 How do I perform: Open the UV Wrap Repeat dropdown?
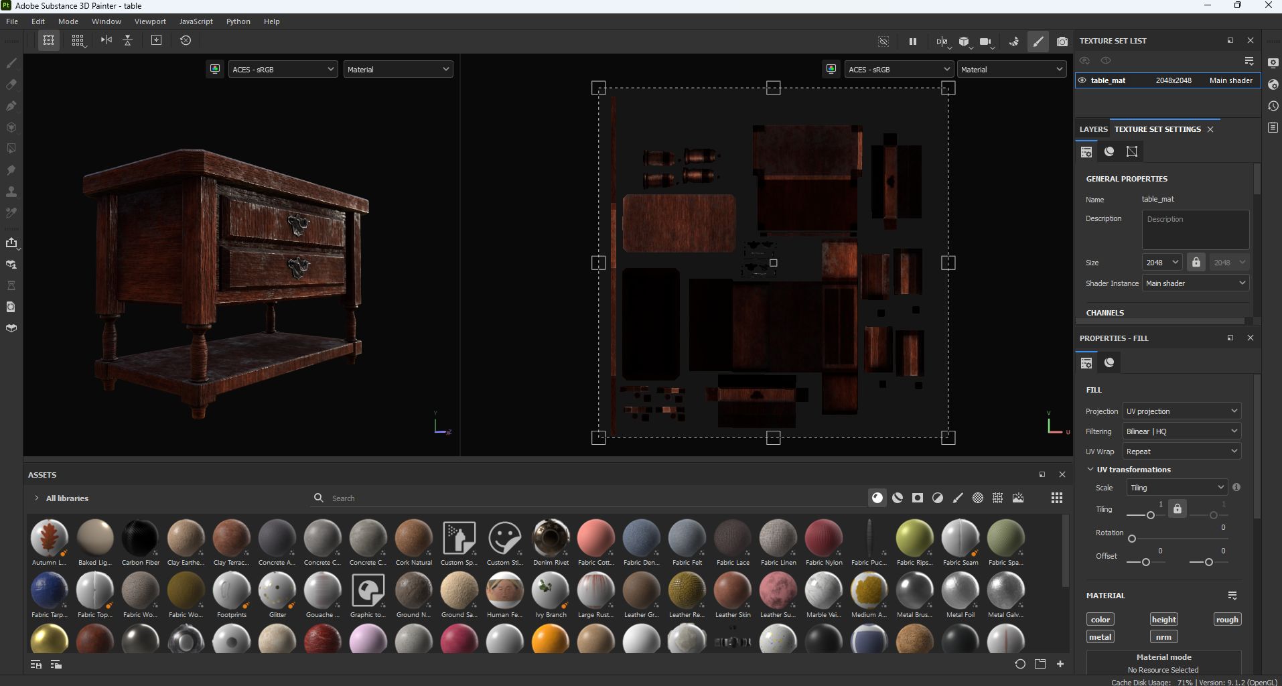coord(1181,451)
